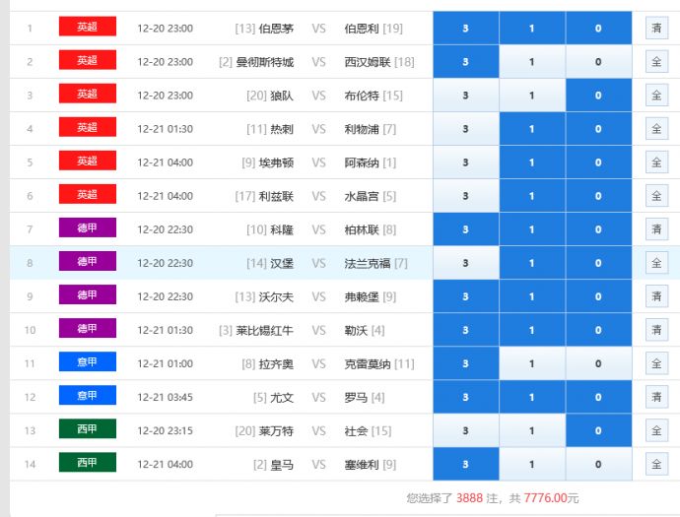
Task: Select the 1 option in the 莱万特 vs 社会 row
Action: [531, 430]
